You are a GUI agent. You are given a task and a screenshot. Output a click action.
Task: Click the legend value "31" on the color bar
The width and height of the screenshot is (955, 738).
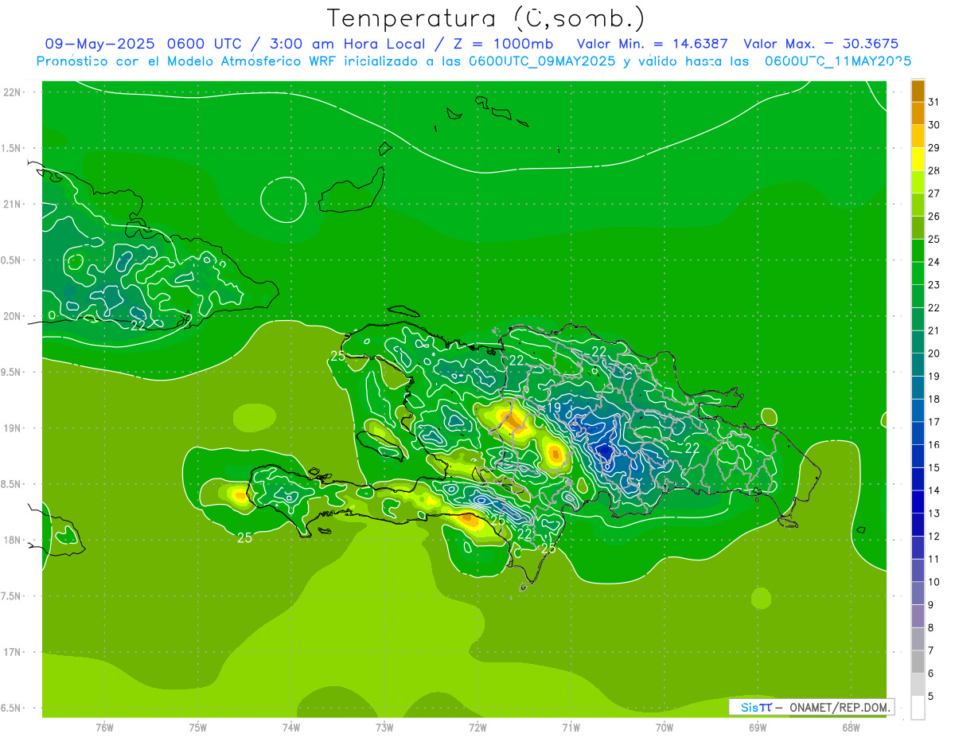[x=934, y=102]
